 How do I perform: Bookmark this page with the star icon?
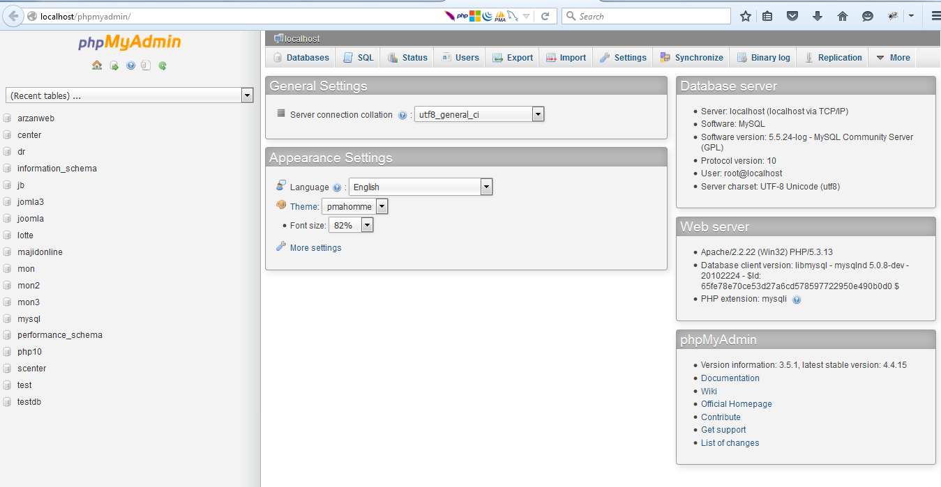pyautogui.click(x=746, y=16)
